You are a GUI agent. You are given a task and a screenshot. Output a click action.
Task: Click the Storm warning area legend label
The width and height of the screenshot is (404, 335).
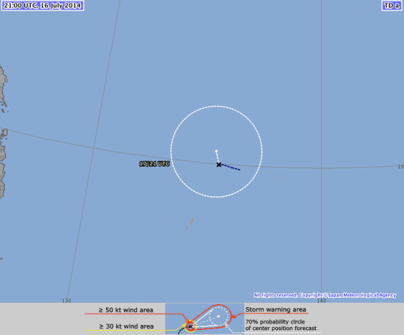[x=275, y=310]
